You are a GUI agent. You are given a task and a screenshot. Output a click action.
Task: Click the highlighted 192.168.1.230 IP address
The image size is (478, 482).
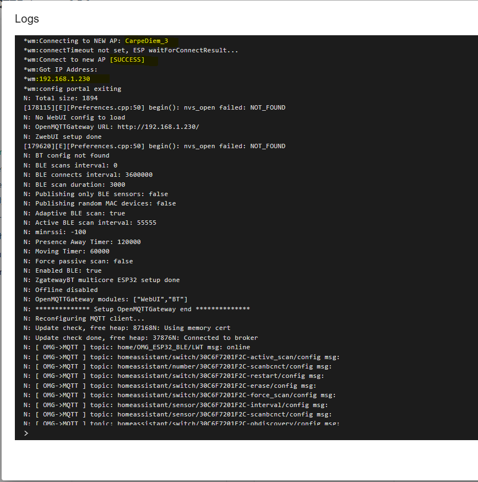pos(64,79)
